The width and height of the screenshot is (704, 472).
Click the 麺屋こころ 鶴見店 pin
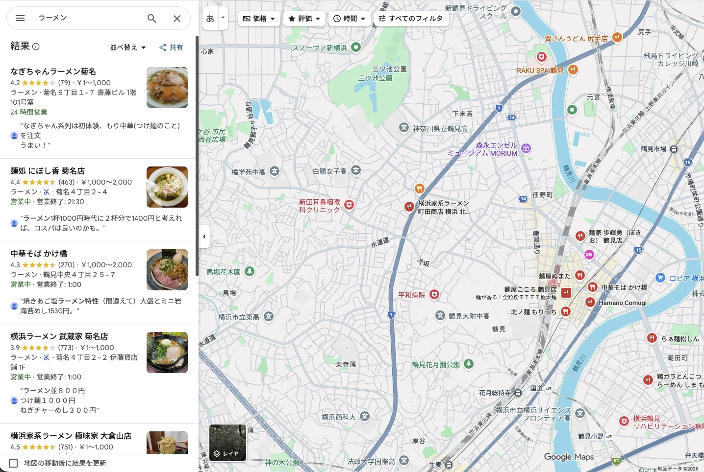566,293
